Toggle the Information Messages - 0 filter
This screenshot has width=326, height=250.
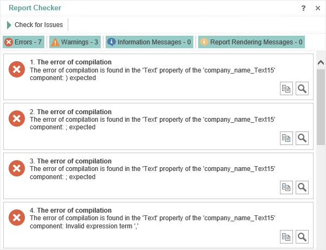(x=149, y=42)
